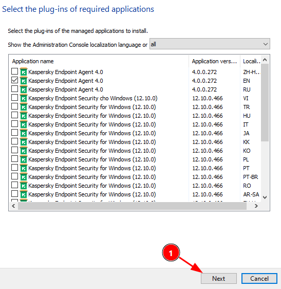The width and height of the screenshot is (281, 289).
Task: Click the plug-in icon in the JA row
Action: coord(24,133)
